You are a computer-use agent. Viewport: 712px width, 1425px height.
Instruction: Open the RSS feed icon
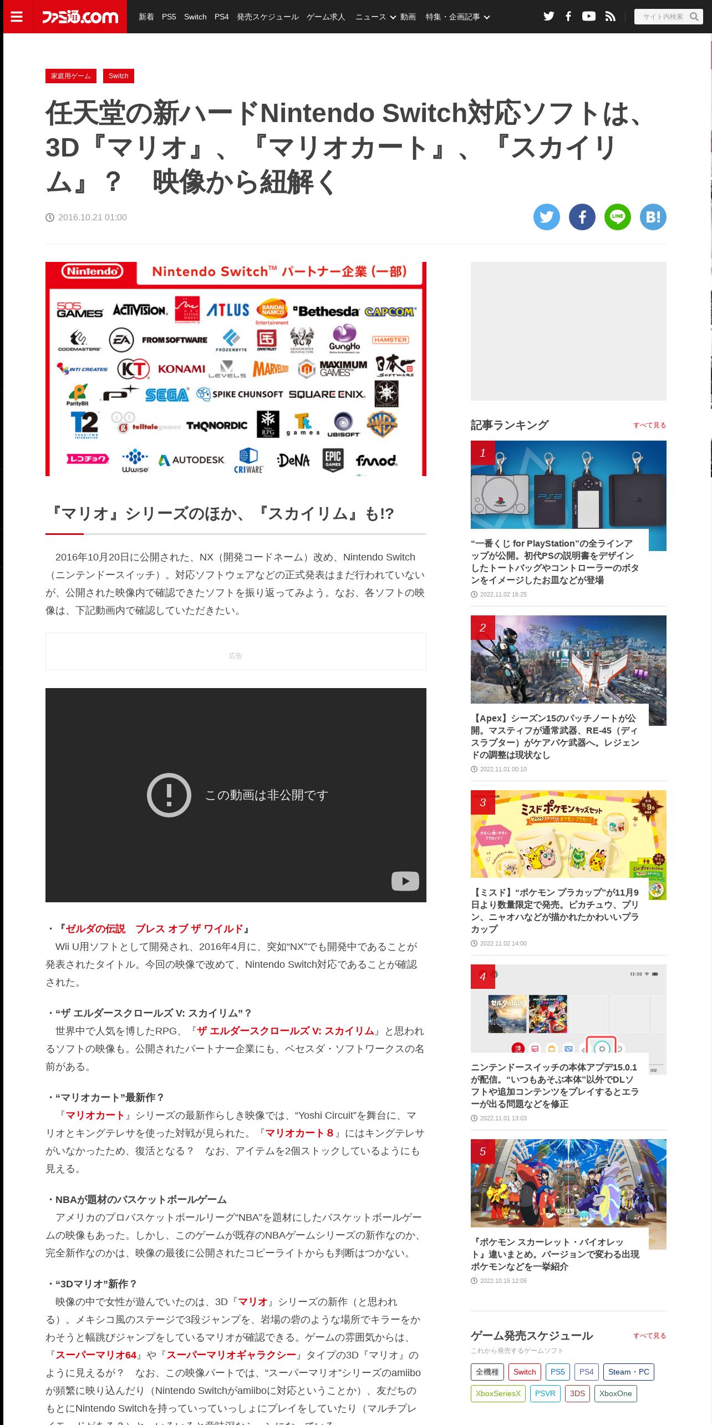[x=610, y=17]
